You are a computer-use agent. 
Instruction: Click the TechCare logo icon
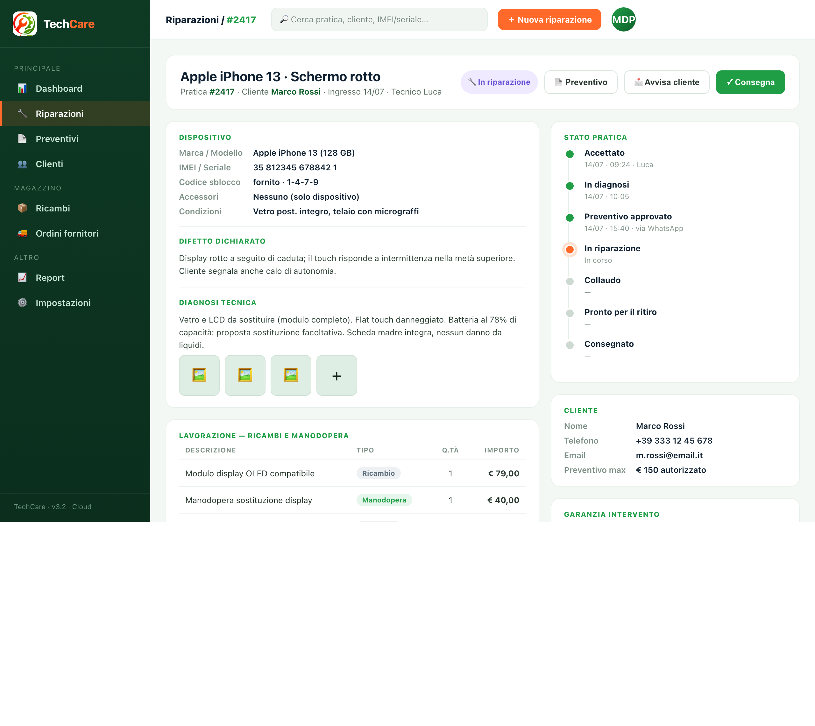tap(25, 24)
